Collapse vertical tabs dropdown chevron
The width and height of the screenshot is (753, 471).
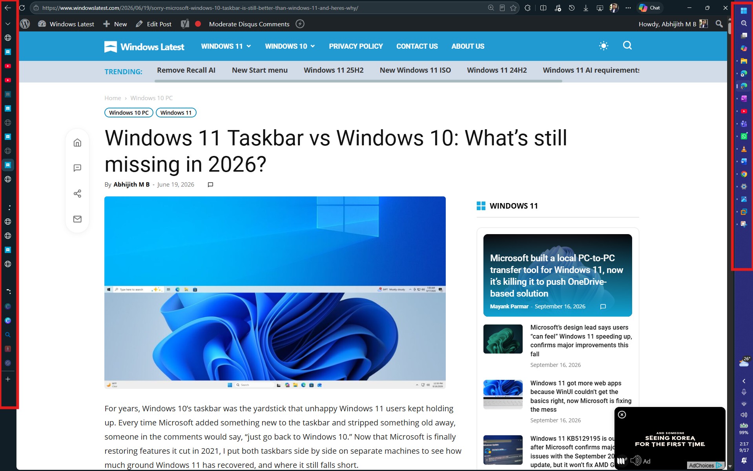point(8,24)
